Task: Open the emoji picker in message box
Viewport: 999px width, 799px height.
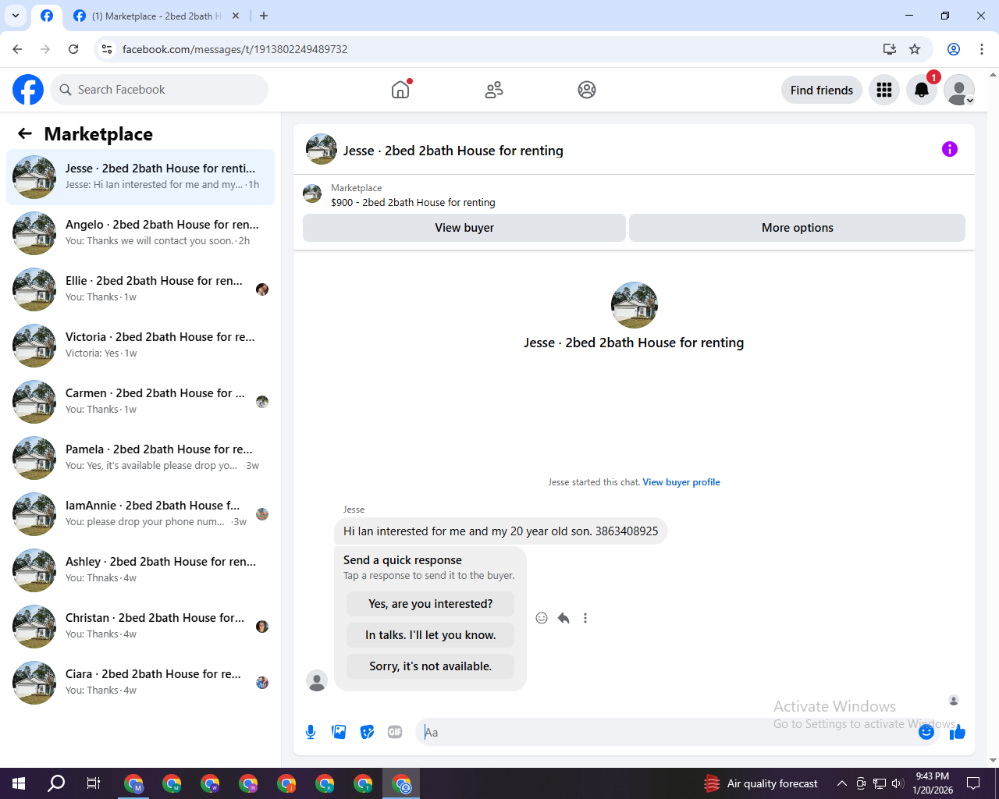Action: [x=926, y=732]
